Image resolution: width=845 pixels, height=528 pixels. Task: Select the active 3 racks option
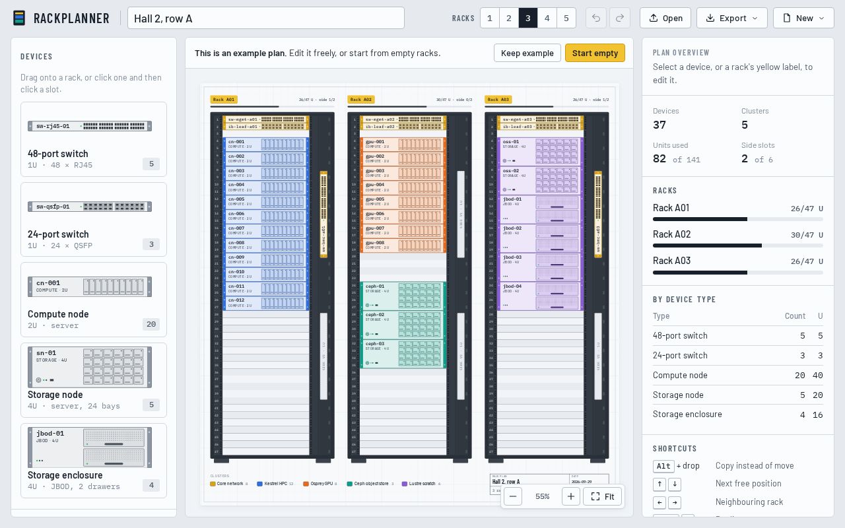click(x=528, y=18)
